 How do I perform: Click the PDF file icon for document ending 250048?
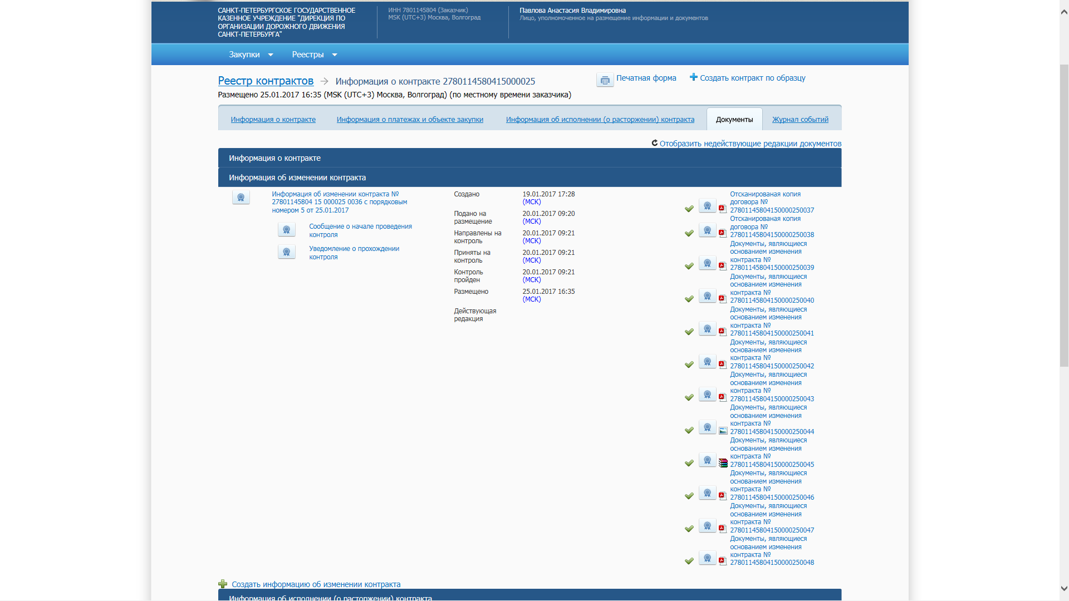coord(723,561)
